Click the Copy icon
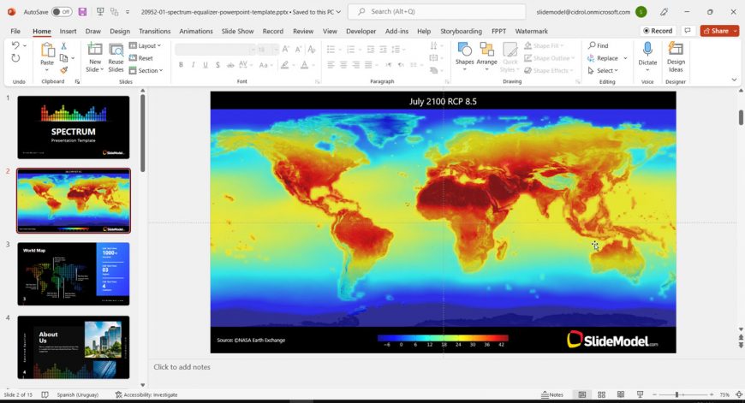745x403 pixels. pyautogui.click(x=63, y=58)
